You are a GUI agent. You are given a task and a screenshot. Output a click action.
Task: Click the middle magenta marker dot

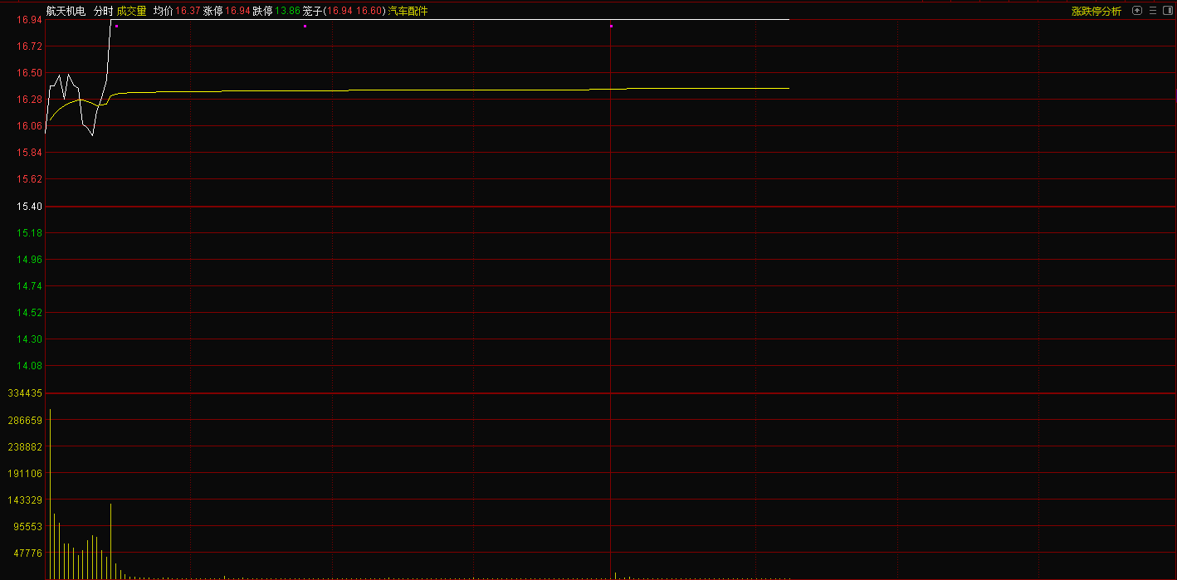pos(305,27)
